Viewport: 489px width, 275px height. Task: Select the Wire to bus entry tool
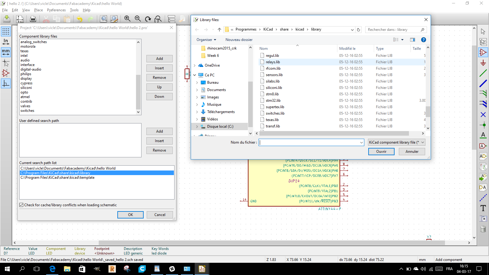[x=483, y=94]
